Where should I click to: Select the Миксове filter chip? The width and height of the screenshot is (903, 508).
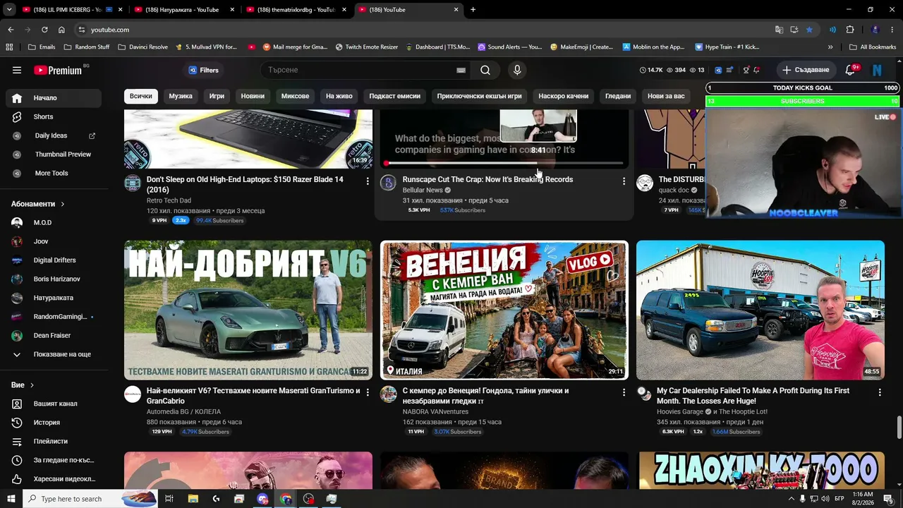click(295, 96)
